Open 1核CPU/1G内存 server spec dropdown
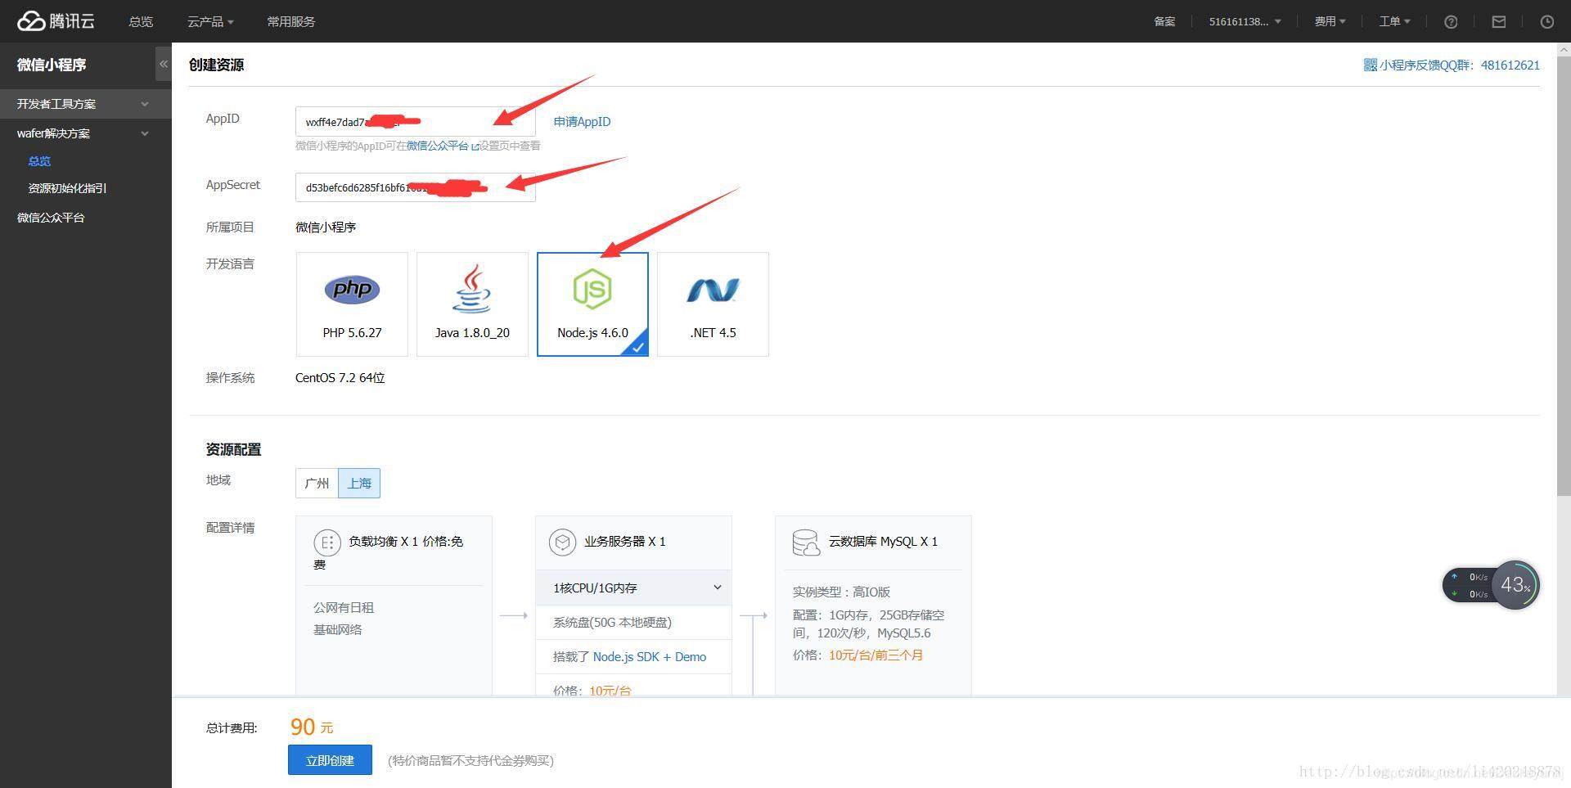1571x788 pixels. click(x=633, y=588)
